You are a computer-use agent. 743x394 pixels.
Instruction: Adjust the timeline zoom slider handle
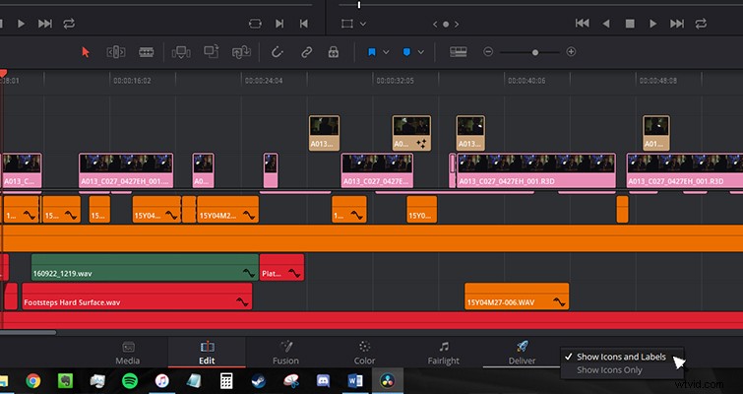click(535, 52)
